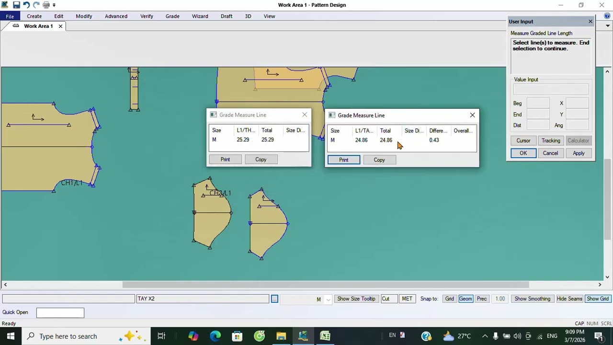
Task: Open the Create menu
Action: tap(34, 16)
